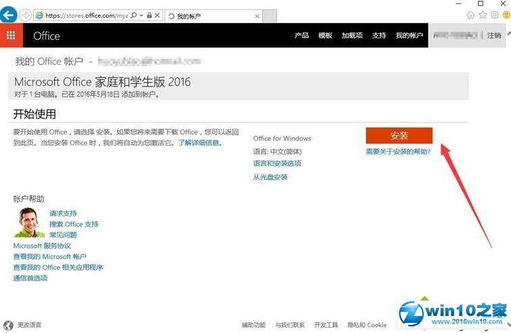Open browser settings gear icon

(495, 15)
